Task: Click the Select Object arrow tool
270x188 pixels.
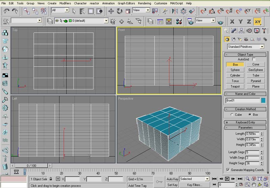Action: point(74,11)
